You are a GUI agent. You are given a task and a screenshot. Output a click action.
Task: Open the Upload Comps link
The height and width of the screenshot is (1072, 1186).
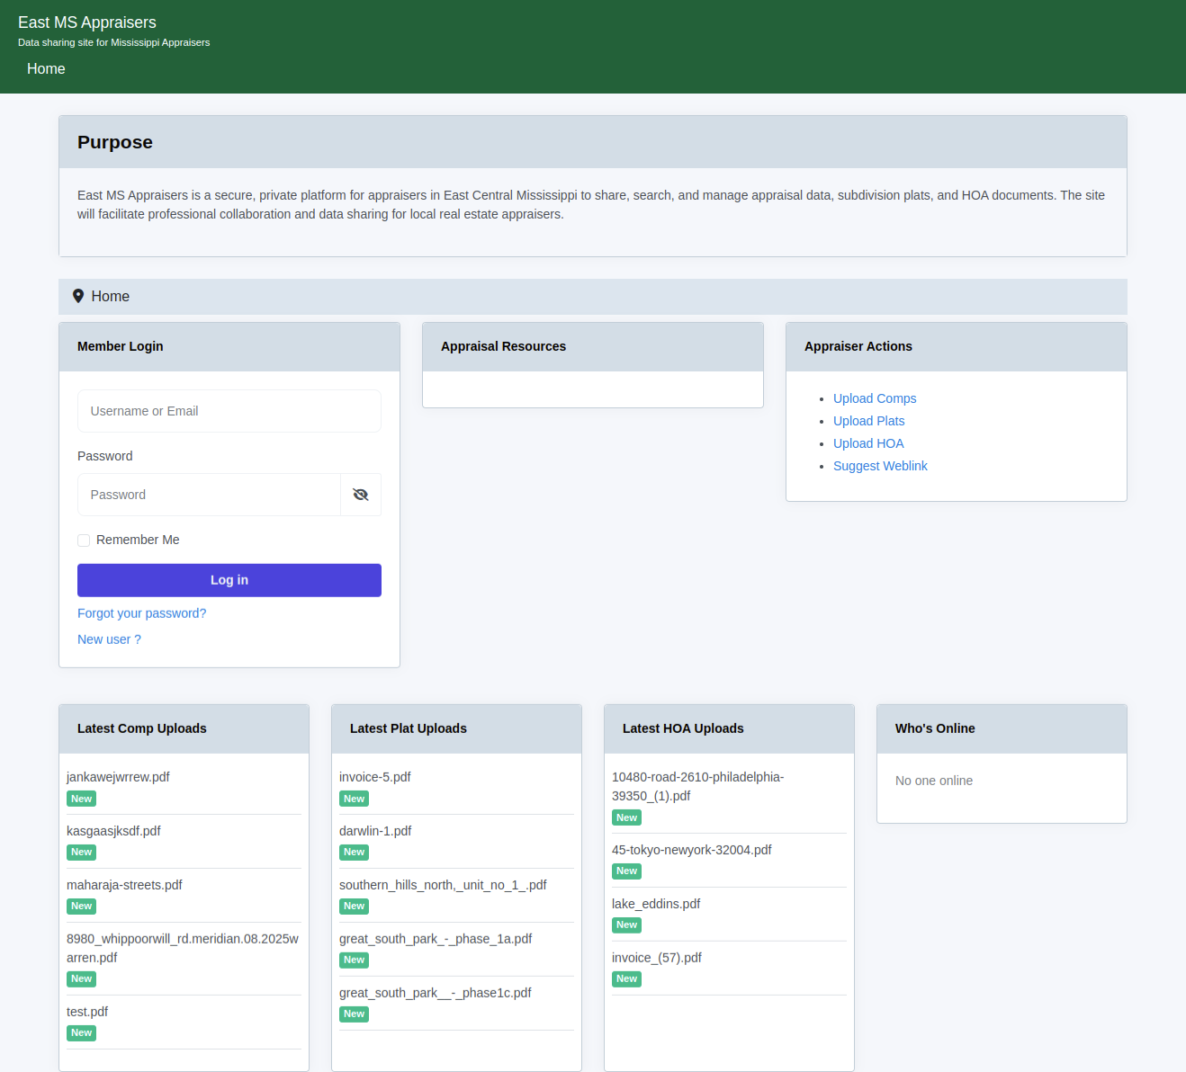click(875, 398)
